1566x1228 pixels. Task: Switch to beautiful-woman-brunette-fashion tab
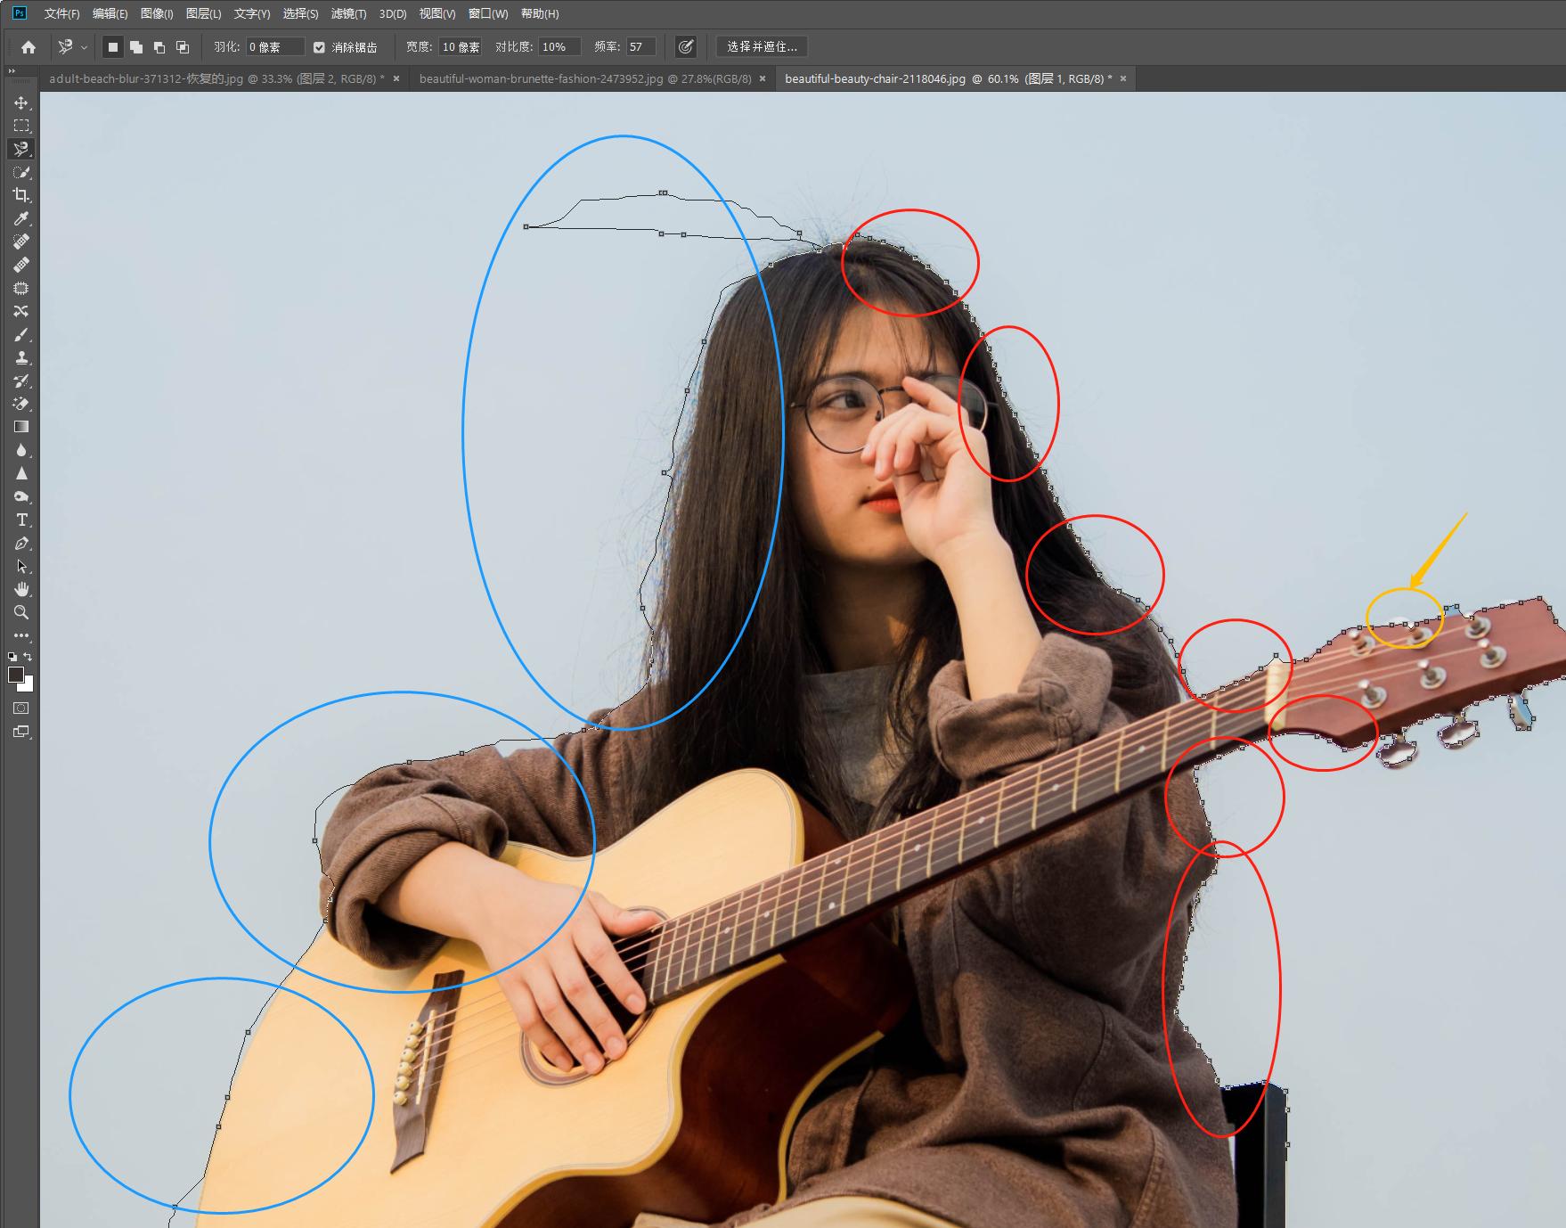[x=585, y=78]
